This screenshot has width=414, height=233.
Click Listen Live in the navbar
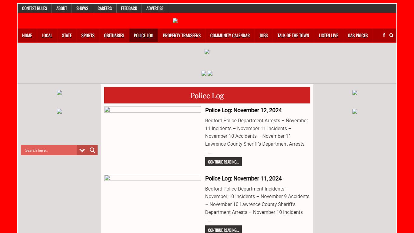click(x=328, y=35)
